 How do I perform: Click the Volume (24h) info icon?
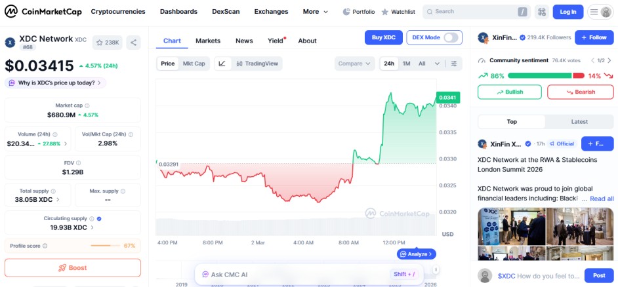(x=55, y=134)
